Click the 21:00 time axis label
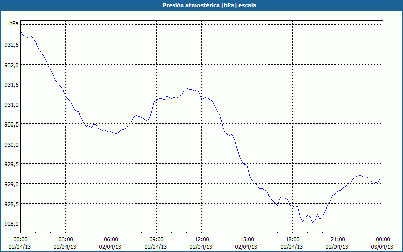Viewport: 403px width, 252px height. (338, 240)
